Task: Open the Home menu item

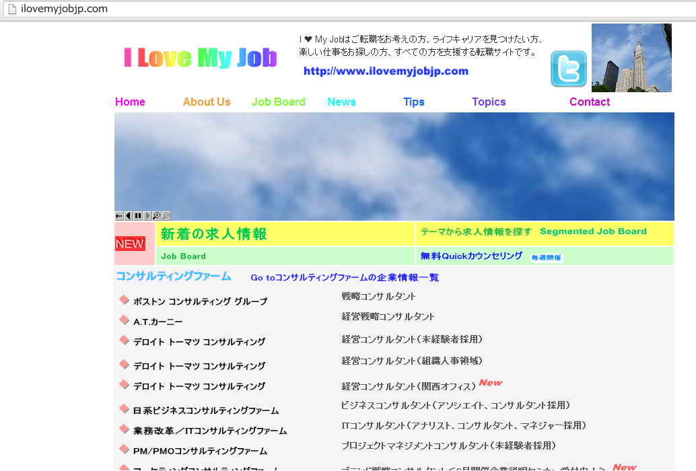Action: 130,102
